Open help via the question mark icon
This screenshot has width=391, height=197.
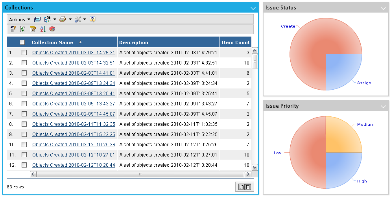(x=92, y=19)
